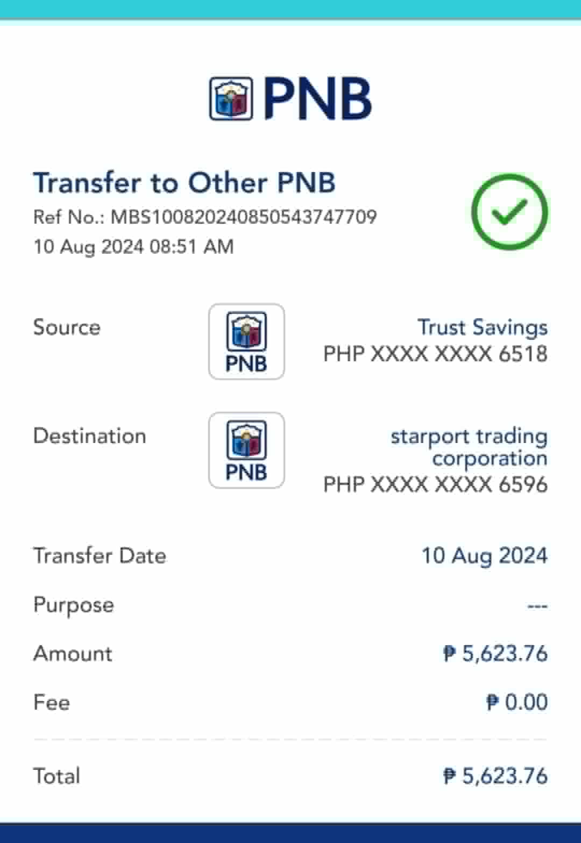Tap the PNB icon beside Destination
Image resolution: width=581 pixels, height=843 pixels.
pos(246,450)
